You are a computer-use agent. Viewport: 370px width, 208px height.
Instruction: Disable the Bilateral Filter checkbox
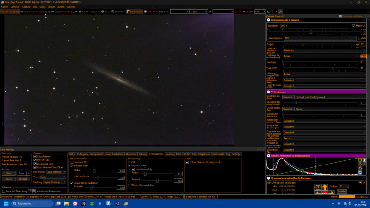[72, 166]
